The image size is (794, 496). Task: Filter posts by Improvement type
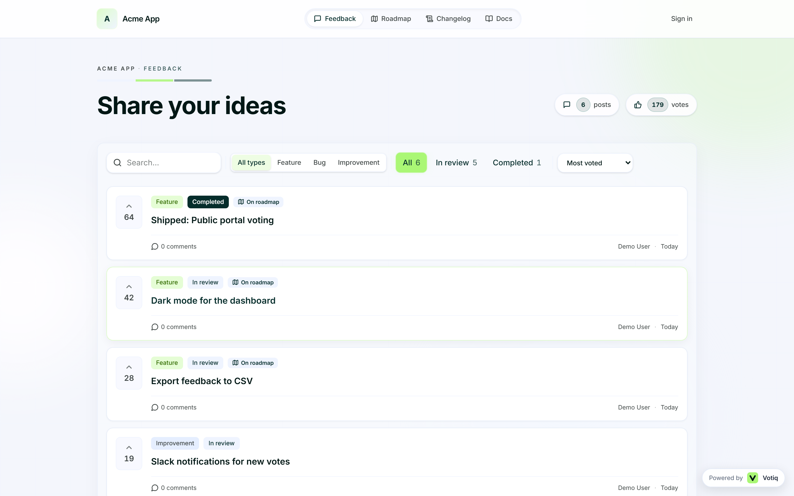click(x=358, y=163)
